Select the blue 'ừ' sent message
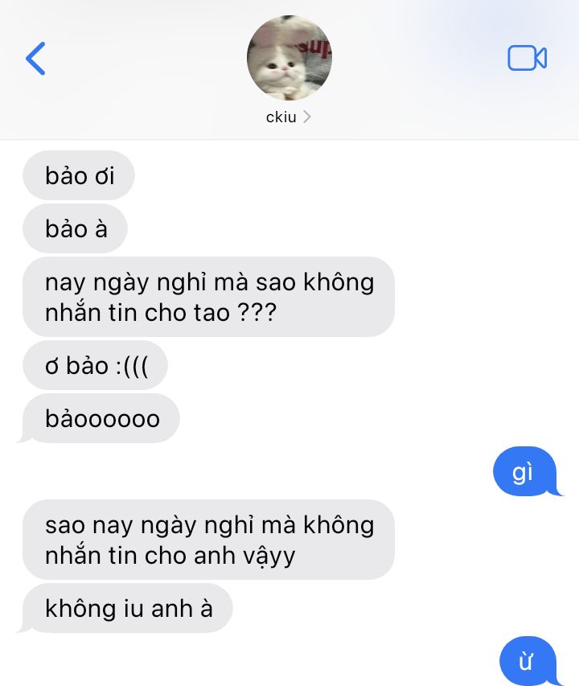Viewport: 579px width, 686px height. coord(528,661)
